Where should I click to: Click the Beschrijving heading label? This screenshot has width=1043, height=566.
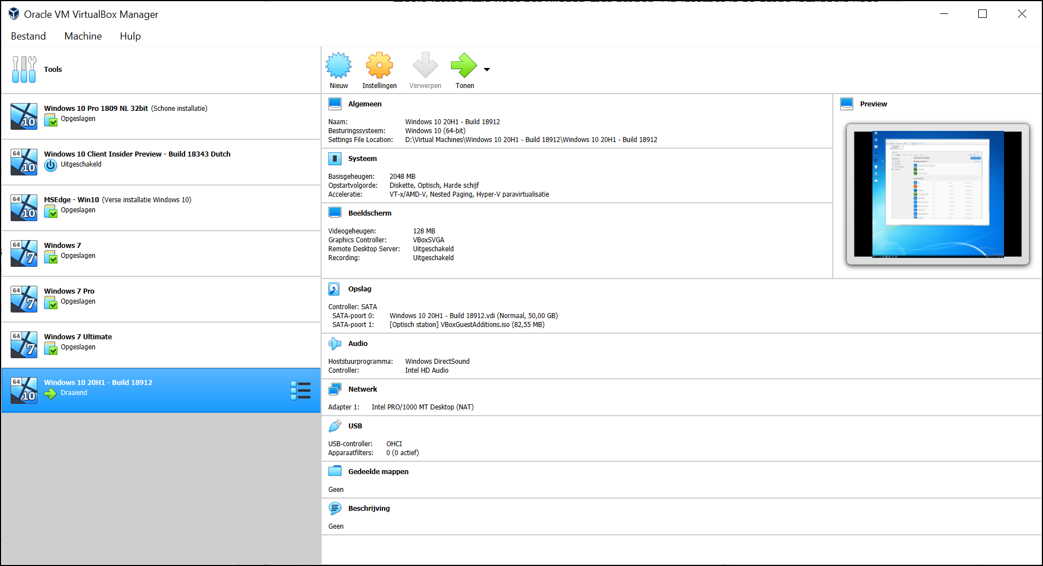(369, 509)
